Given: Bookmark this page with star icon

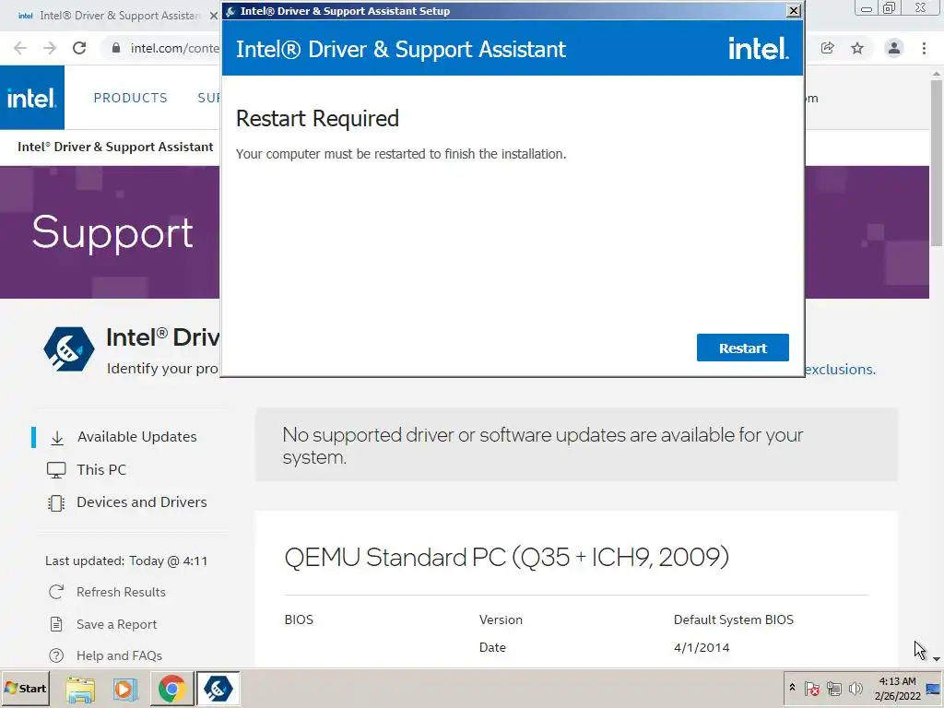Looking at the screenshot, I should (857, 48).
